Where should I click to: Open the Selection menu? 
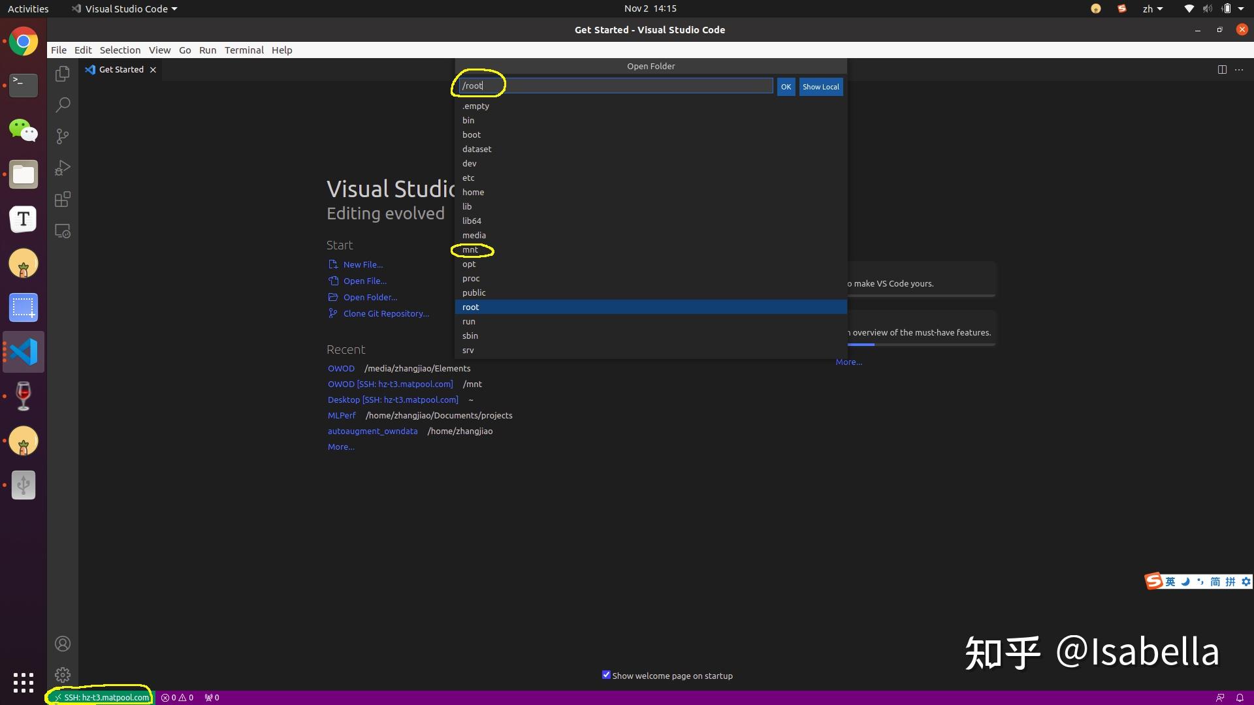point(120,50)
